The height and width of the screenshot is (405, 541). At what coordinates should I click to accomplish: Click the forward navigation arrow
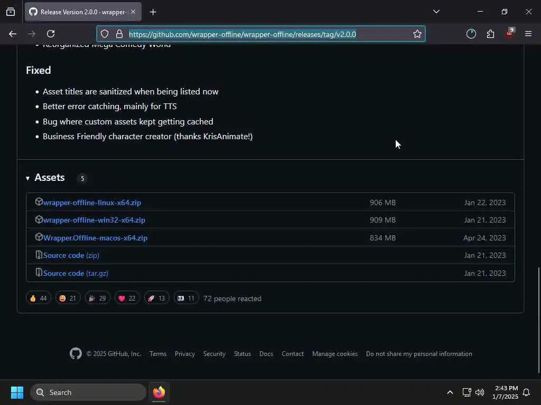(31, 34)
